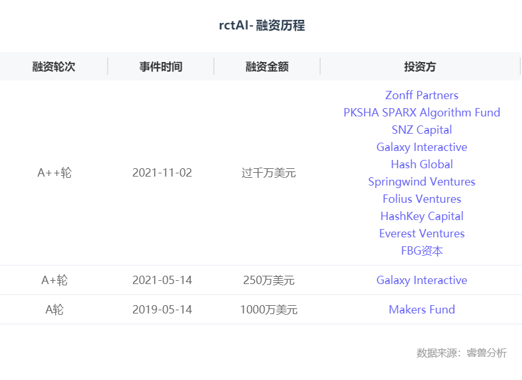Click the 2019-05-14 date cell
Viewport: 522px width, 380px height.
coord(162,310)
